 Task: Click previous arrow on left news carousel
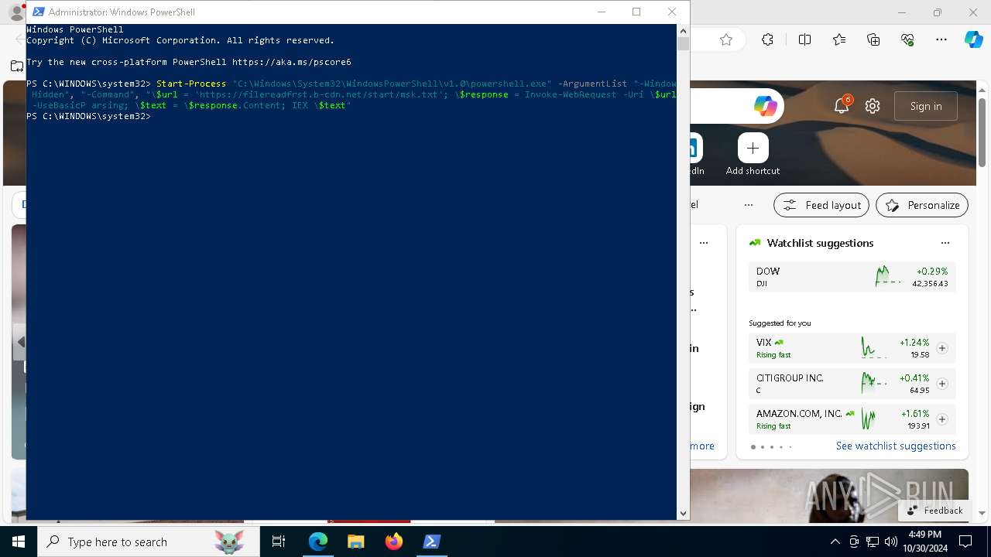click(x=20, y=342)
